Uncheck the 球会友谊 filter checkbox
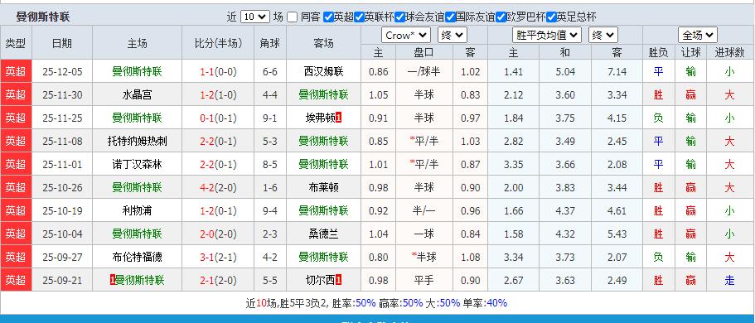This screenshot has width=755, height=323. tap(399, 17)
